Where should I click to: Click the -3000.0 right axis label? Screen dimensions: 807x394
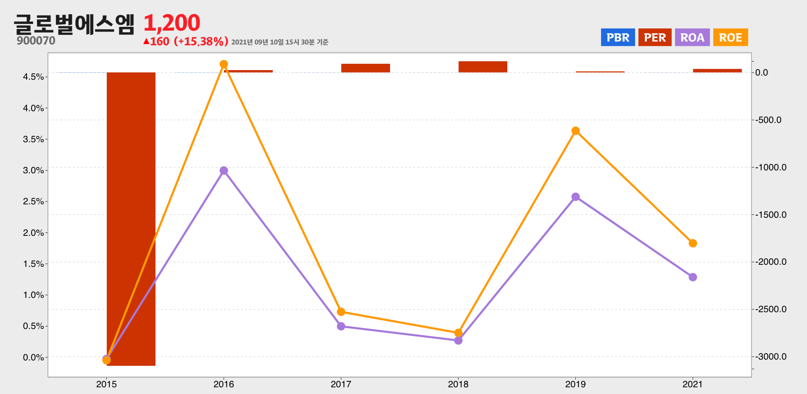pyautogui.click(x=771, y=357)
